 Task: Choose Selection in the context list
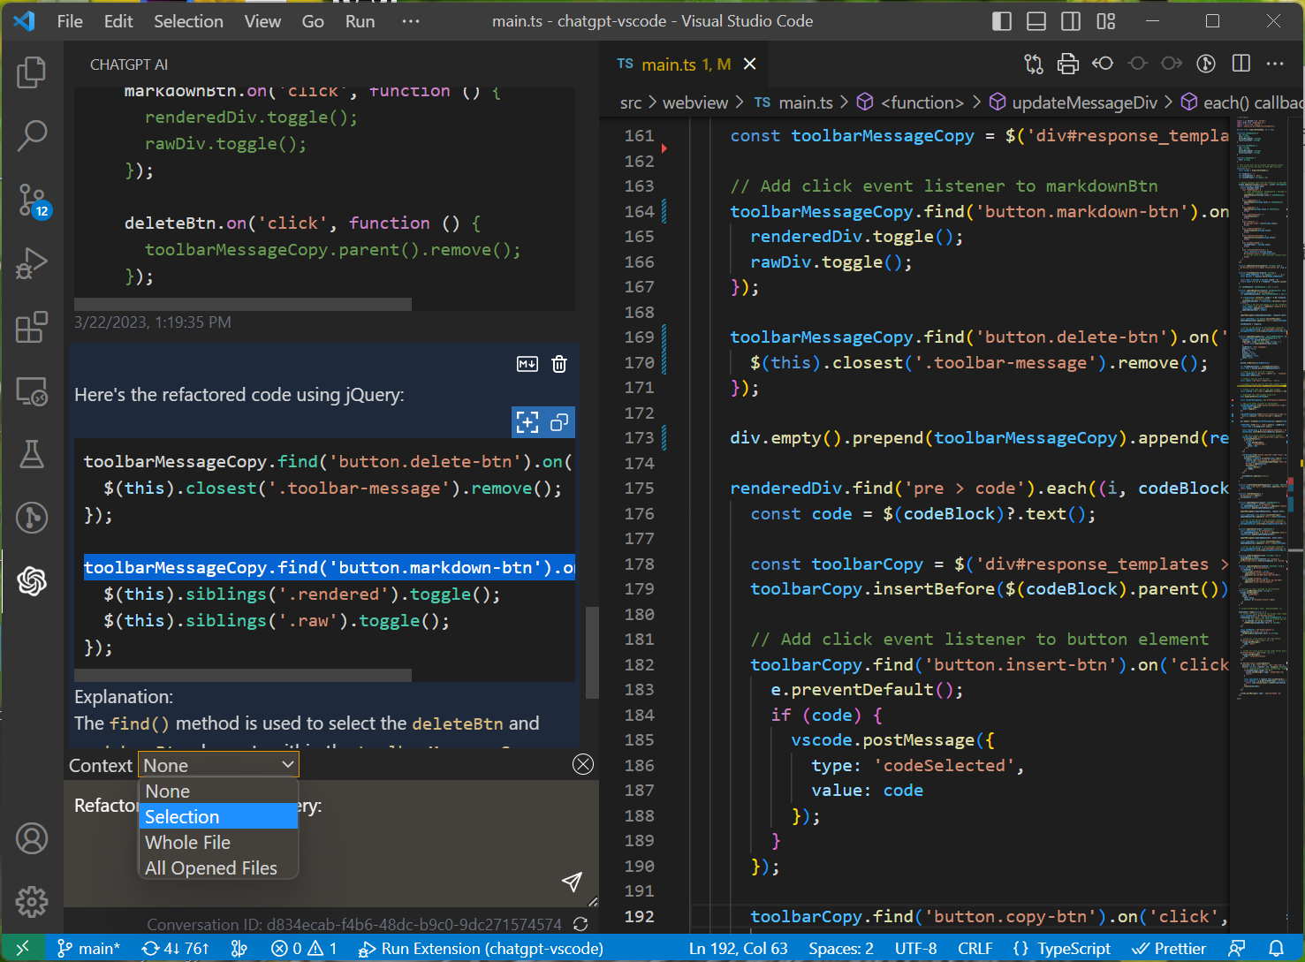218,817
